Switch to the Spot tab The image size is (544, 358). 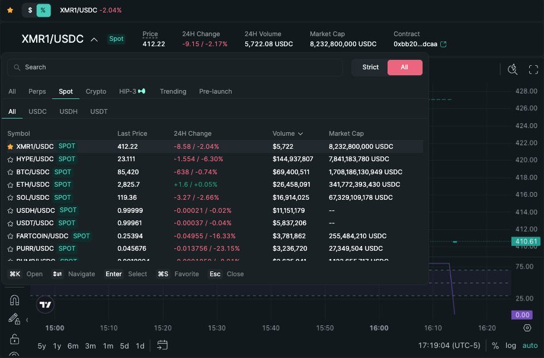(66, 91)
